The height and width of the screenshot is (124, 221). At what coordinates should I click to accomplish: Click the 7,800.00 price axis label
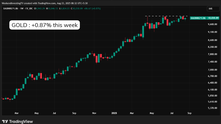click(212, 54)
